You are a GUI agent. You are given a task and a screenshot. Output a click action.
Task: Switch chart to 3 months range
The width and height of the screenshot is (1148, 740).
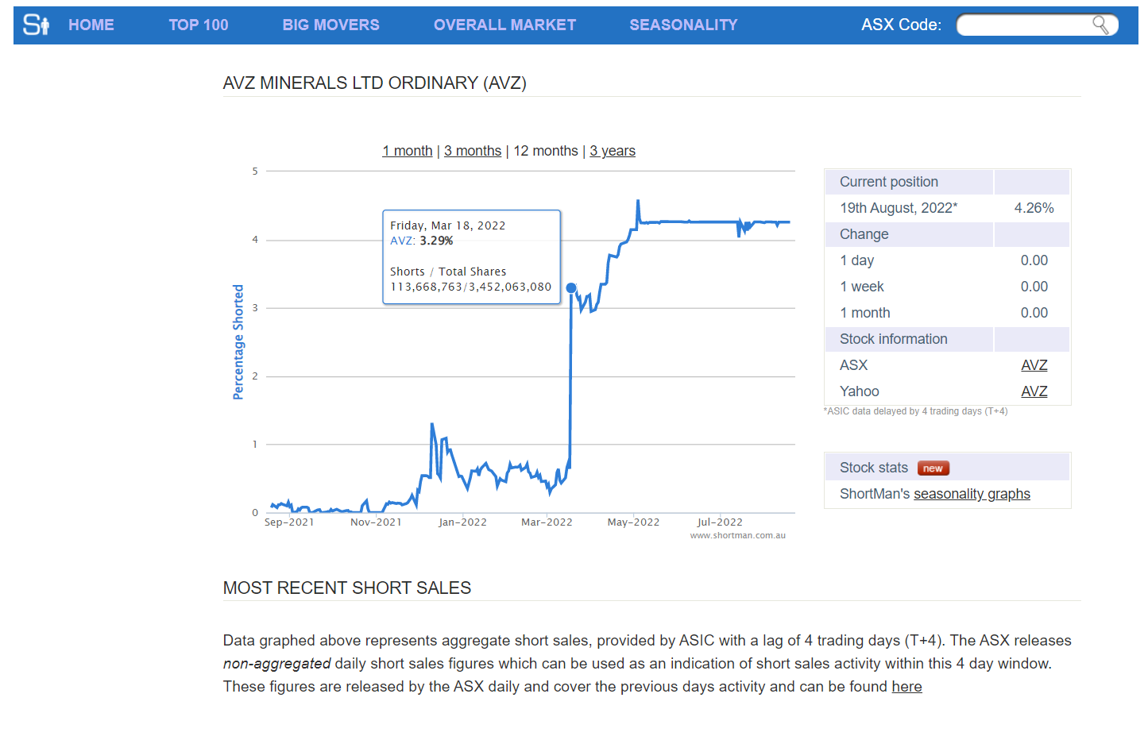click(473, 151)
